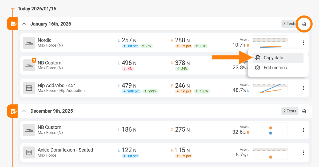Click the 2 Tests badge
Viewport: 319px width, 167px height.
290,111
